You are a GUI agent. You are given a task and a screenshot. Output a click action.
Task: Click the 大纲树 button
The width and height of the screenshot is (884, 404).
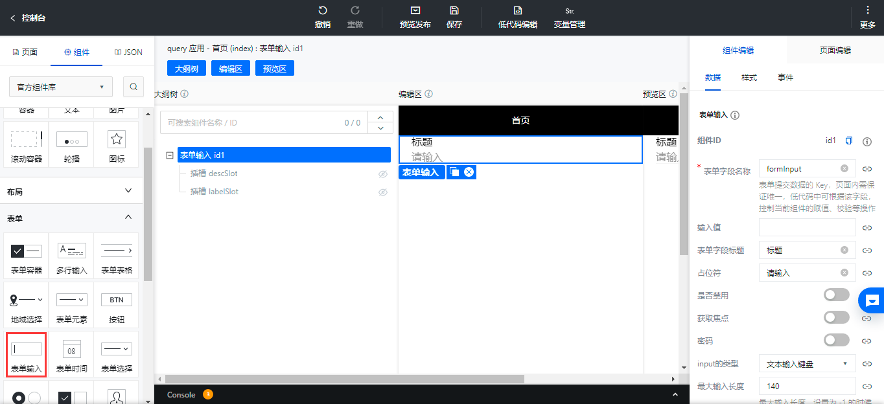187,69
